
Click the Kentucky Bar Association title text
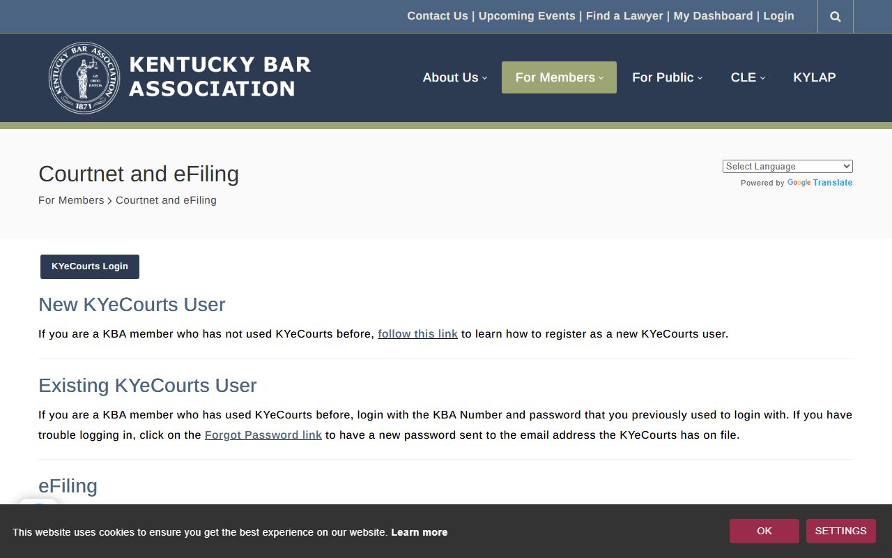[x=220, y=77]
